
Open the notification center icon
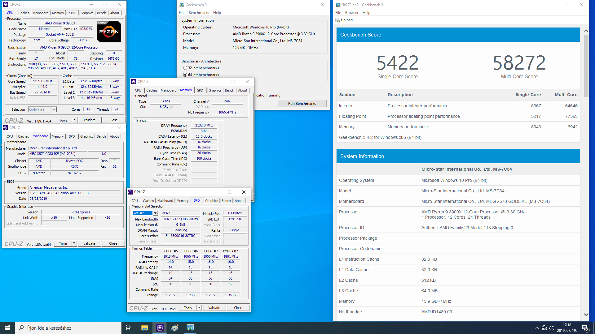[585, 328]
